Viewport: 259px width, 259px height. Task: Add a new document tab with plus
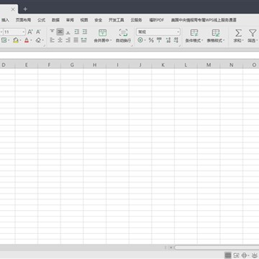[25, 9]
